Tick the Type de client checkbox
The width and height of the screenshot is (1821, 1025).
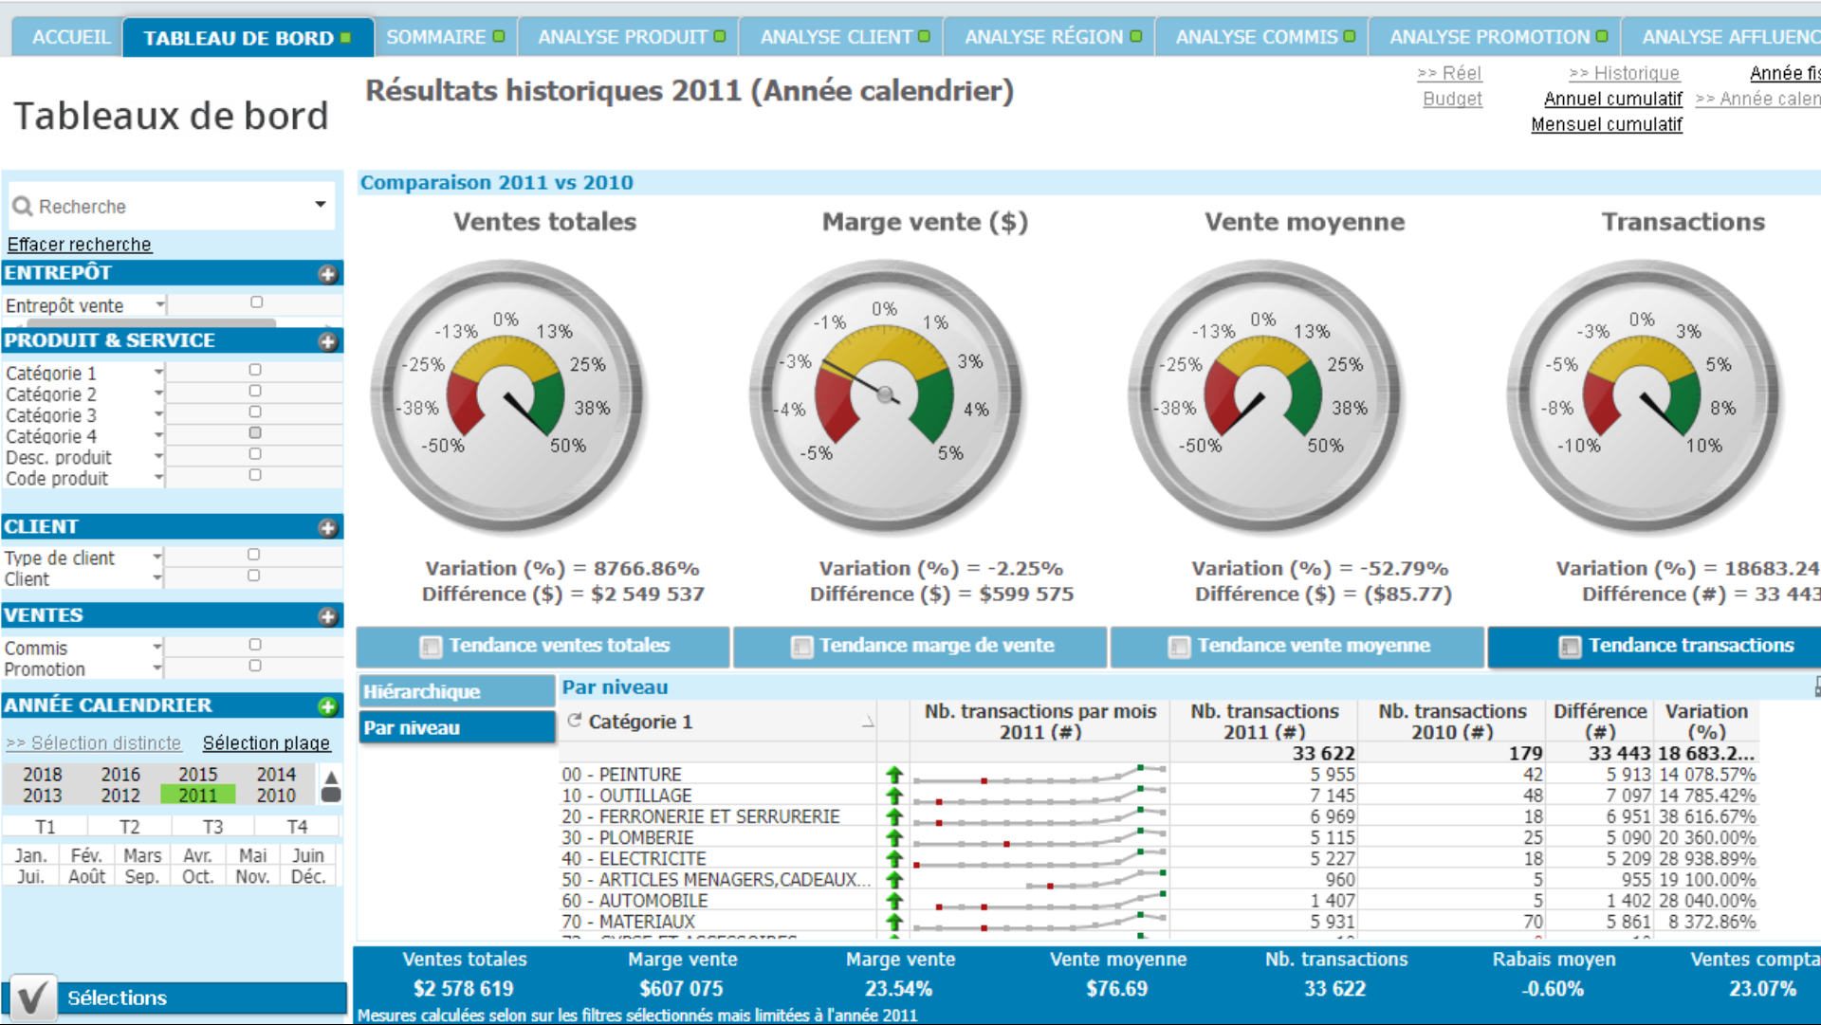253,555
